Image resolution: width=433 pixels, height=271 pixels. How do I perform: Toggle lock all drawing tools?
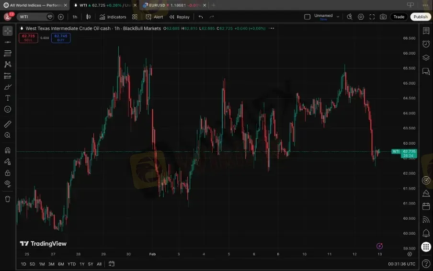pyautogui.click(x=8, y=173)
